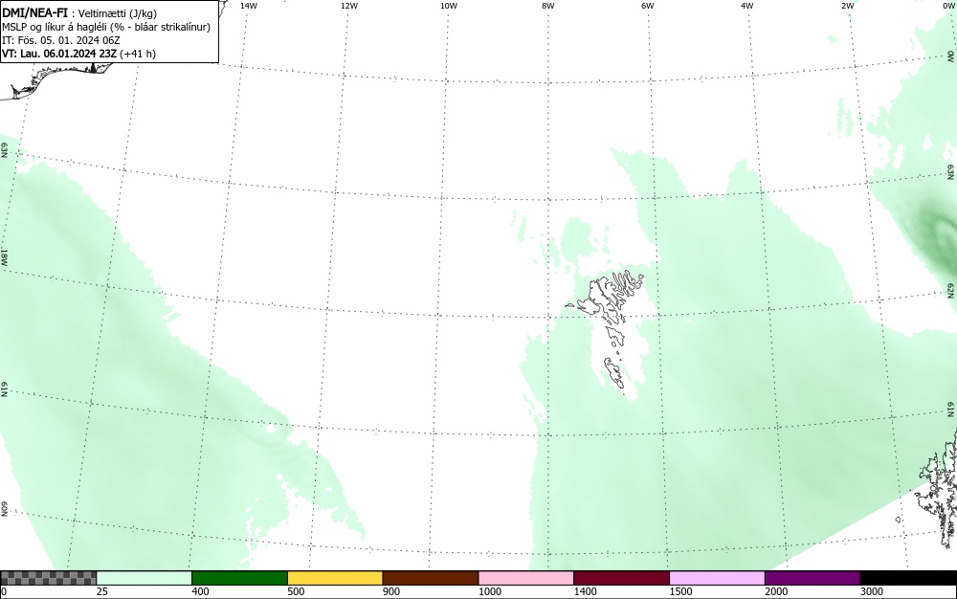Click the 12W longitude label
The width and height of the screenshot is (957, 599).
click(x=349, y=6)
